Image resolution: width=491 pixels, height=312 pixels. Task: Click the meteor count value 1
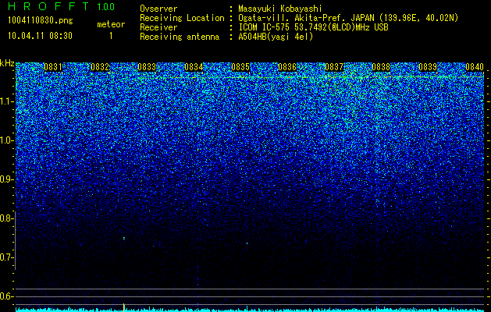pyautogui.click(x=111, y=36)
